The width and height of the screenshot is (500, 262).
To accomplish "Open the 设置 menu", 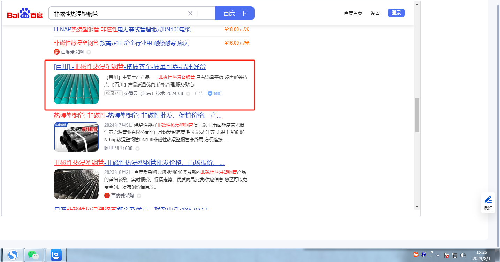I will click(375, 13).
